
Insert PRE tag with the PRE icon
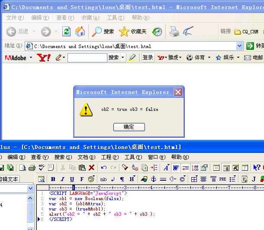(222, 179)
